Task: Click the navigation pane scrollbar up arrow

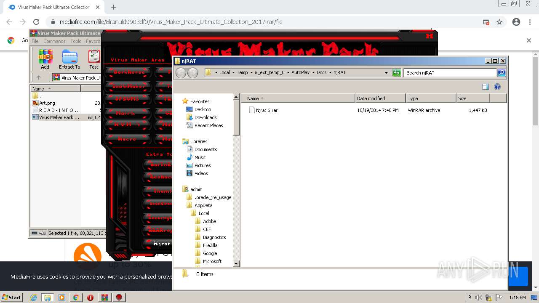Action: click(236, 97)
